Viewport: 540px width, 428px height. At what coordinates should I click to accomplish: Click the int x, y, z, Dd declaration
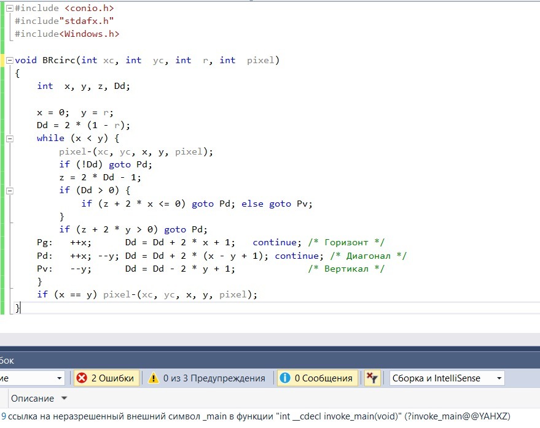84,86
